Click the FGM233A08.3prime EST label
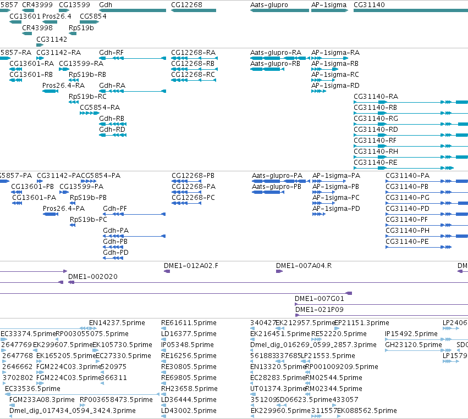This screenshot has width=468, height=419. (x=42, y=400)
